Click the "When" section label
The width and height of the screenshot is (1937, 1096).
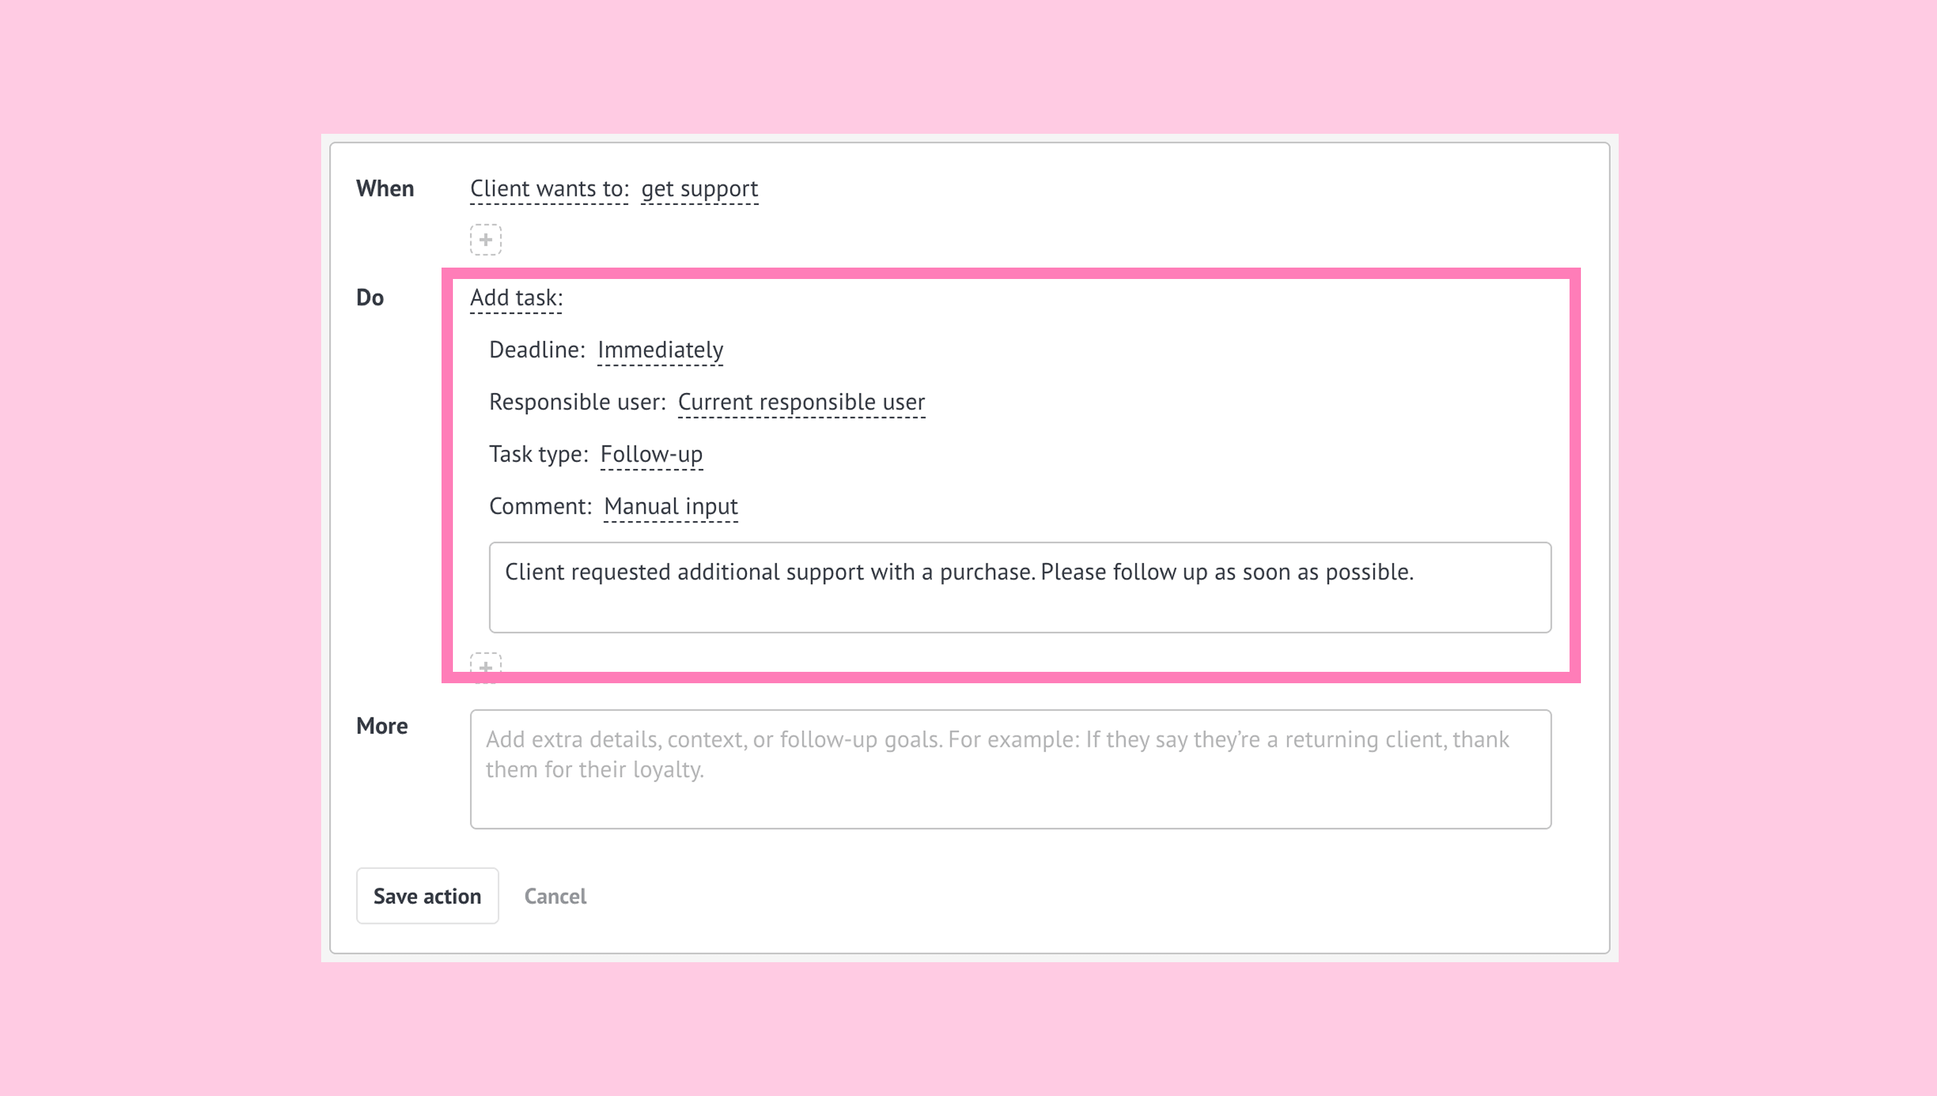[x=385, y=188]
